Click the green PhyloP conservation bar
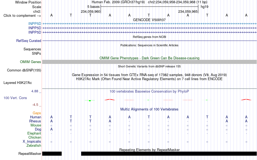This screenshot has width=257, height=160. coord(90,101)
